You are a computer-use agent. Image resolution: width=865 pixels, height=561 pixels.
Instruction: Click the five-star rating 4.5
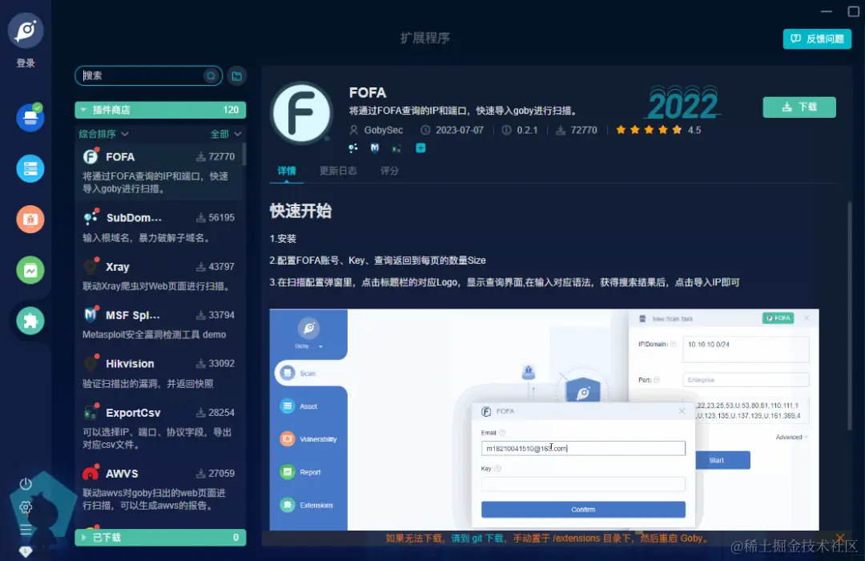pyautogui.click(x=658, y=131)
